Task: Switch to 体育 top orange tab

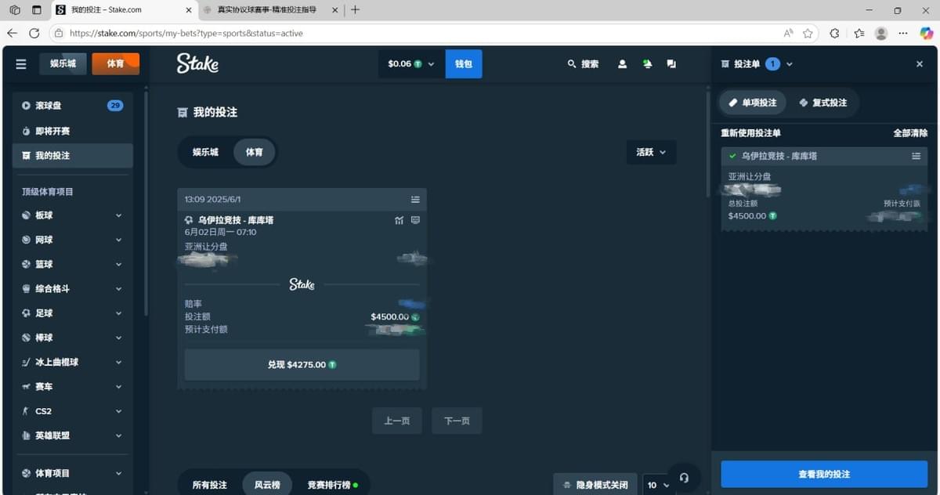Action: (x=115, y=63)
